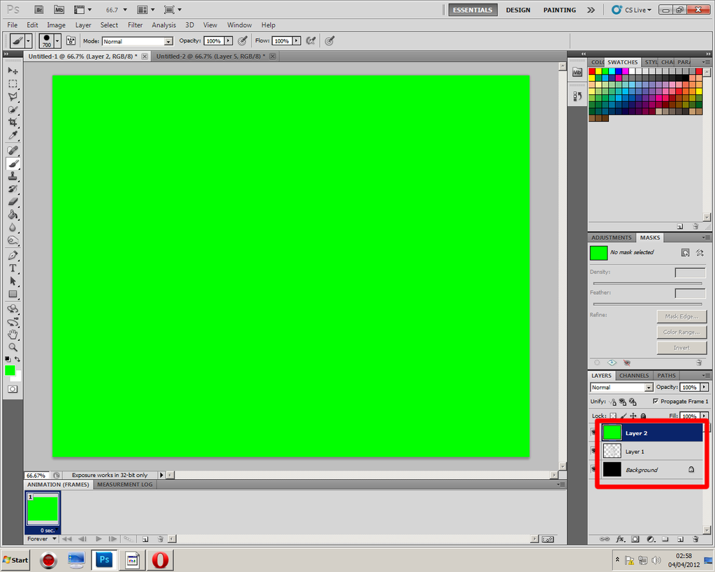Screen dimensions: 715x572
Task: Toggle Lock image pixels brush icon
Action: click(623, 416)
